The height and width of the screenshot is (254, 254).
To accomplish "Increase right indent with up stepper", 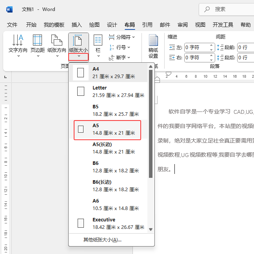I will [x=211, y=55].
